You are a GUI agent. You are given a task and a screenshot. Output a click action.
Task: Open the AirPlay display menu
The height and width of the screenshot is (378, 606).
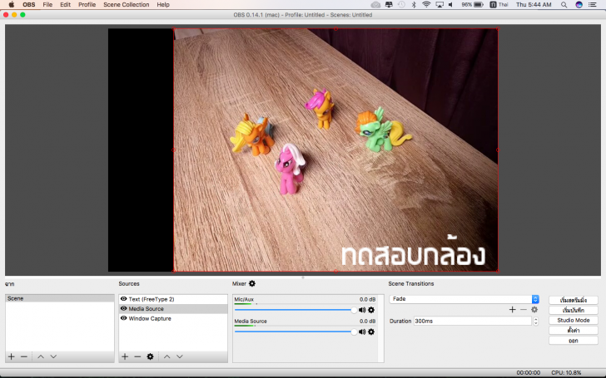pyautogui.click(x=440, y=5)
